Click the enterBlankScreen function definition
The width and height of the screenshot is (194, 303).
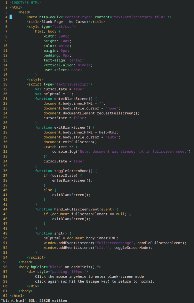coord(66,99)
